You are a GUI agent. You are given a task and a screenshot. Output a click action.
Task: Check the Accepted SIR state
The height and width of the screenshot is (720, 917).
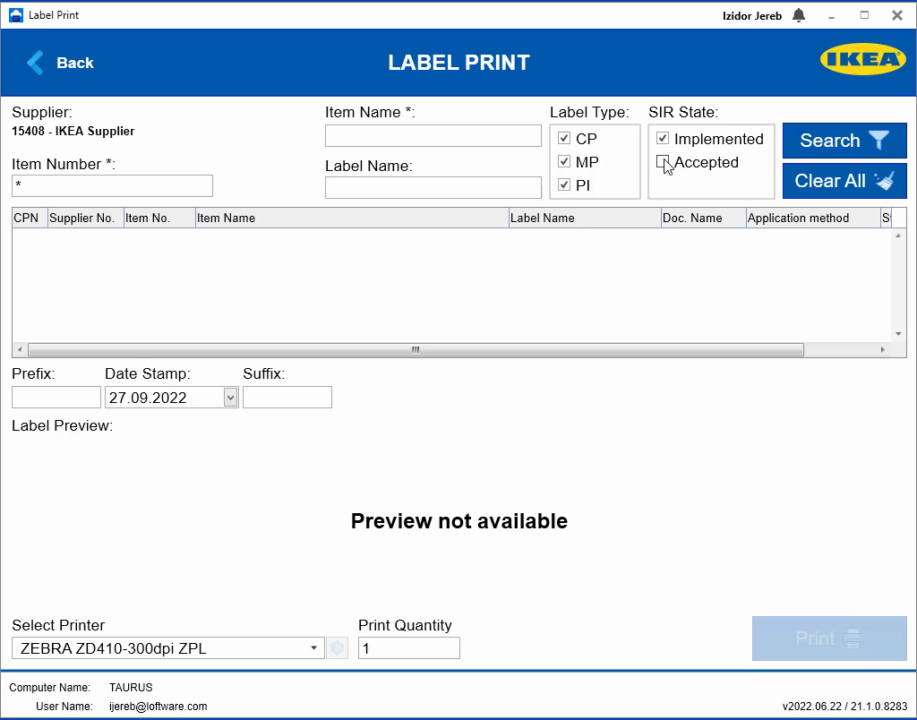[x=663, y=161]
